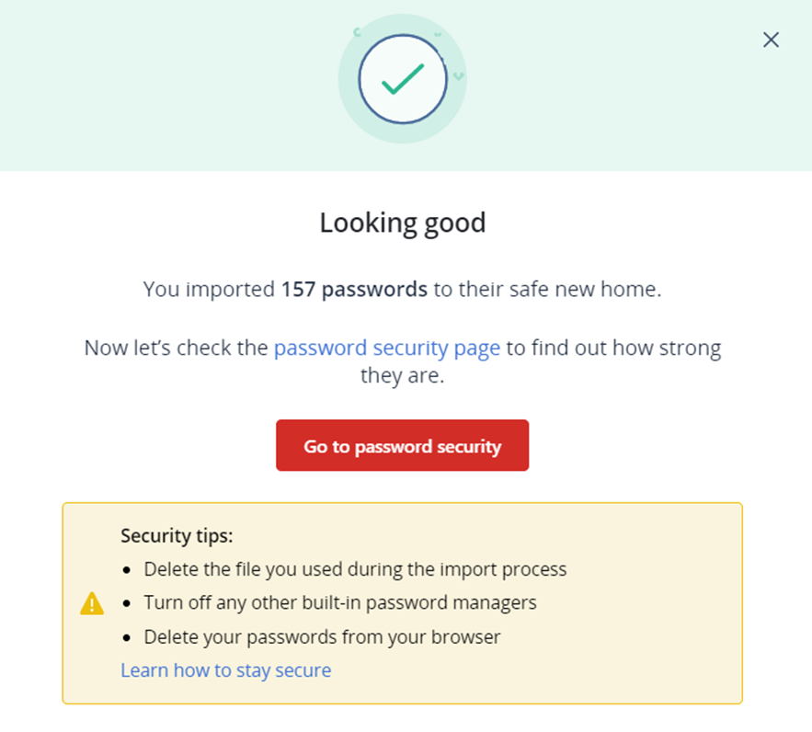The height and width of the screenshot is (732, 812).
Task: Click the green checkmark success icon
Action: pos(403,79)
